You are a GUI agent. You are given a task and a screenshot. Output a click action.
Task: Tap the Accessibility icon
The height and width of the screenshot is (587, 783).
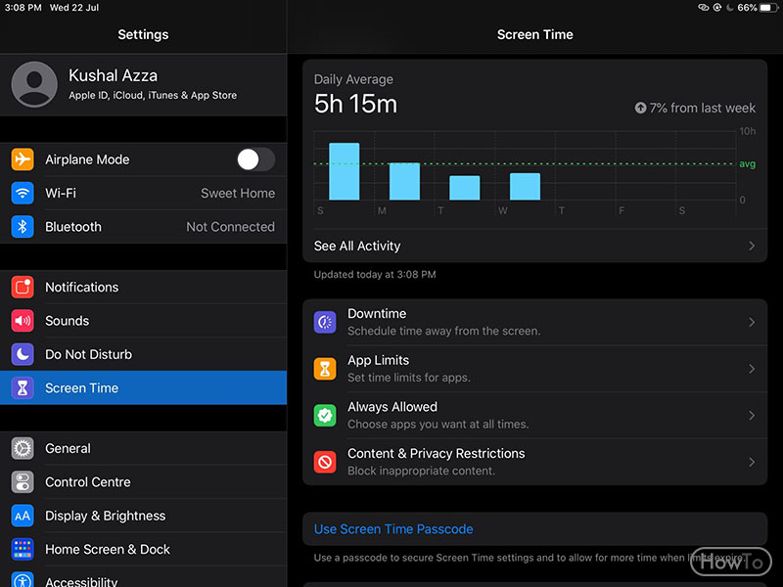click(23, 579)
